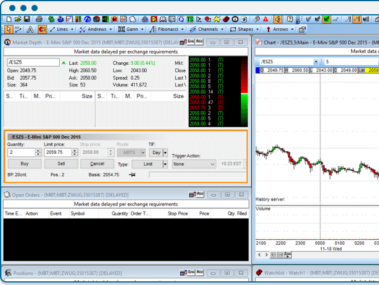379x285 pixels.
Task: Click the chart scroll right arrow
Action: [x=267, y=255]
